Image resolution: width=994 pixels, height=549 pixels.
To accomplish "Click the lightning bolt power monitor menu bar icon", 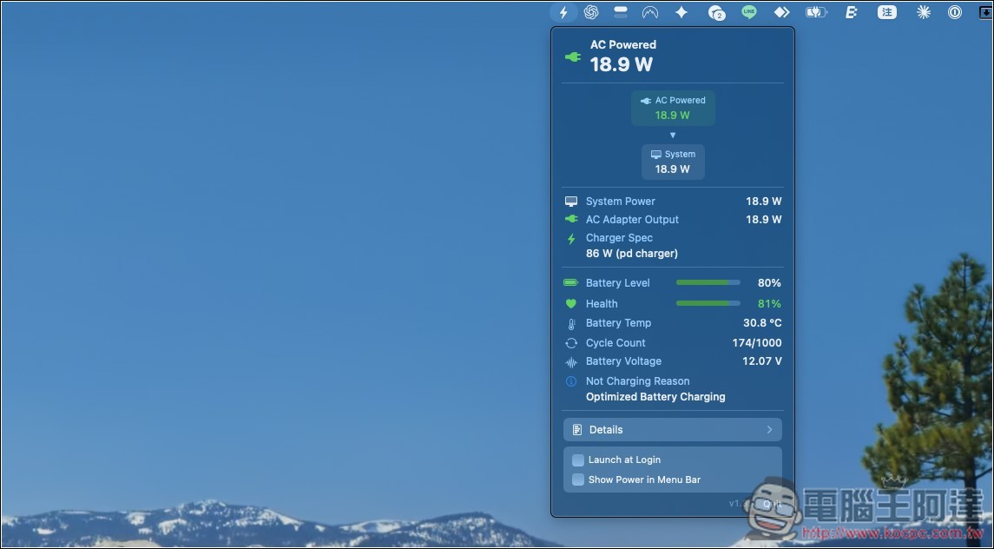I will coord(563,12).
